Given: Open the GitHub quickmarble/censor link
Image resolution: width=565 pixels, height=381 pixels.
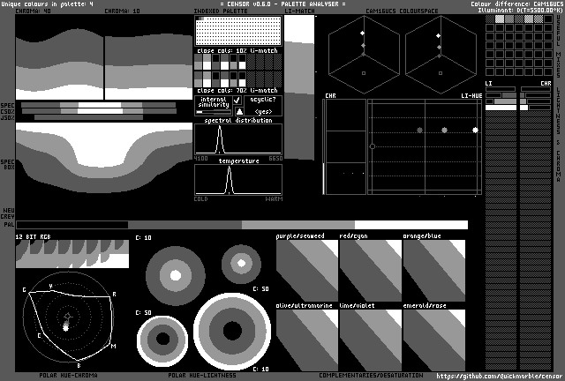Looking at the screenshot, I should [499, 376].
